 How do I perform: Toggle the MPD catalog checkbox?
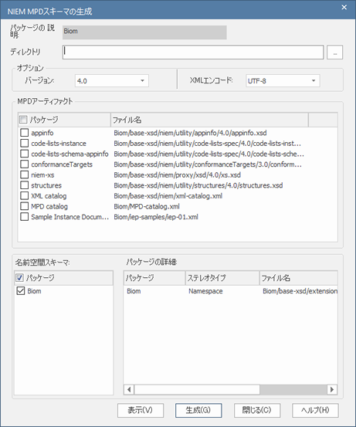coord(24,206)
